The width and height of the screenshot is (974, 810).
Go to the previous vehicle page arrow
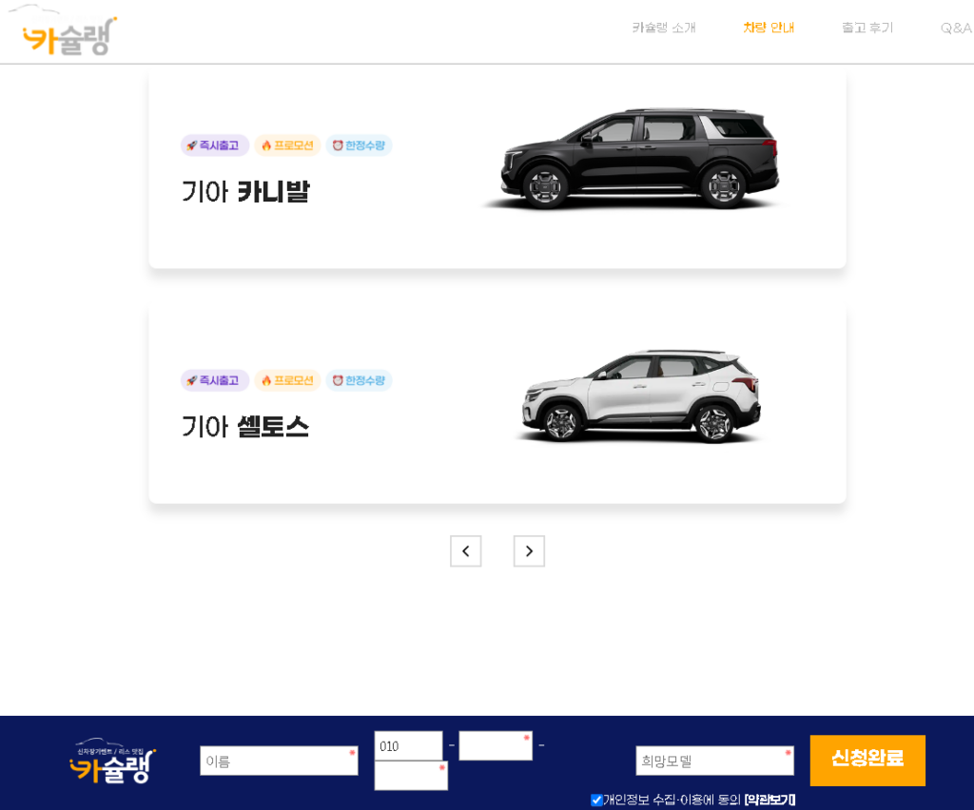[465, 551]
